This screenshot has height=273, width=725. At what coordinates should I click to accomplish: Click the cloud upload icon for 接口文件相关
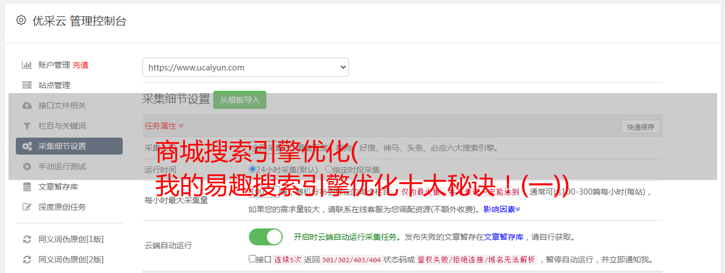[27, 105]
